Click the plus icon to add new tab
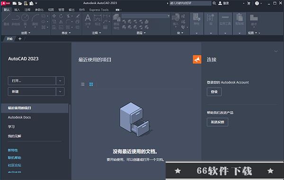284x180 pixels. point(20,39)
